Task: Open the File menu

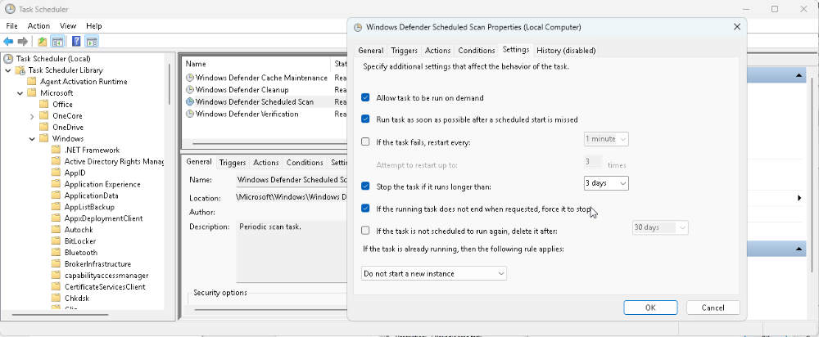Action: [12, 25]
